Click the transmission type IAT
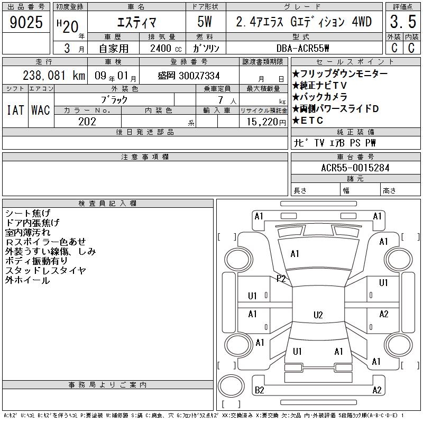This screenshot has width=423, height=423. click(x=15, y=110)
